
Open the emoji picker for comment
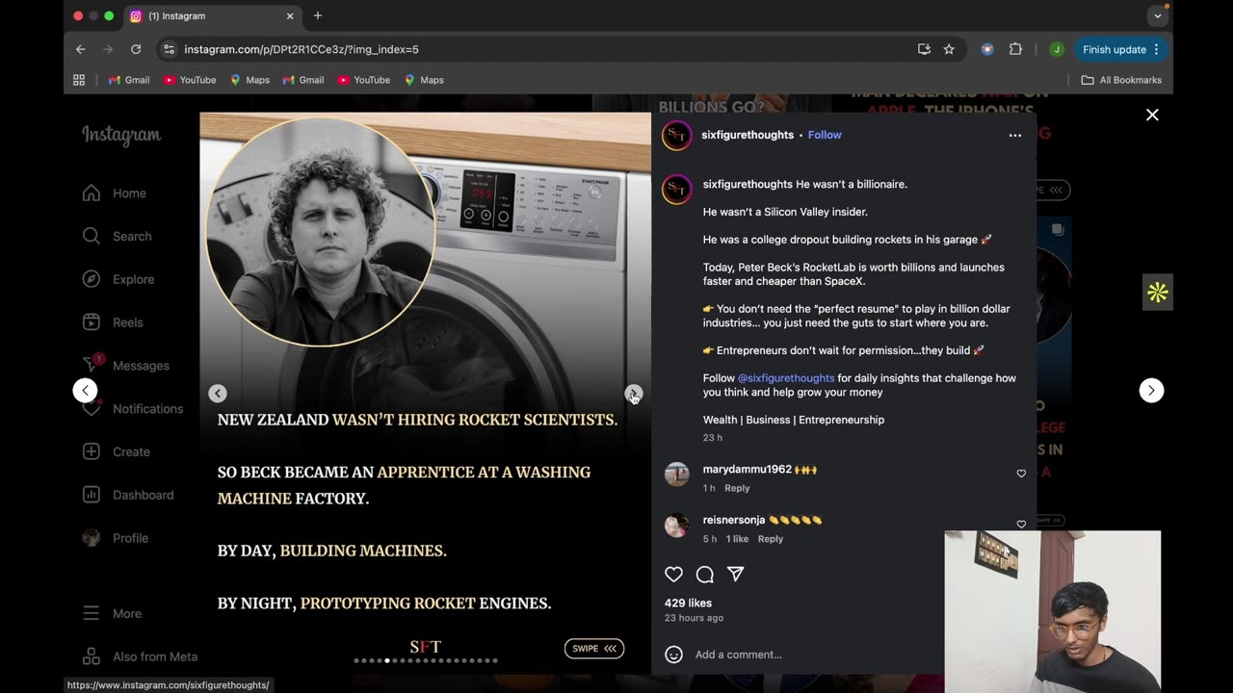click(673, 654)
